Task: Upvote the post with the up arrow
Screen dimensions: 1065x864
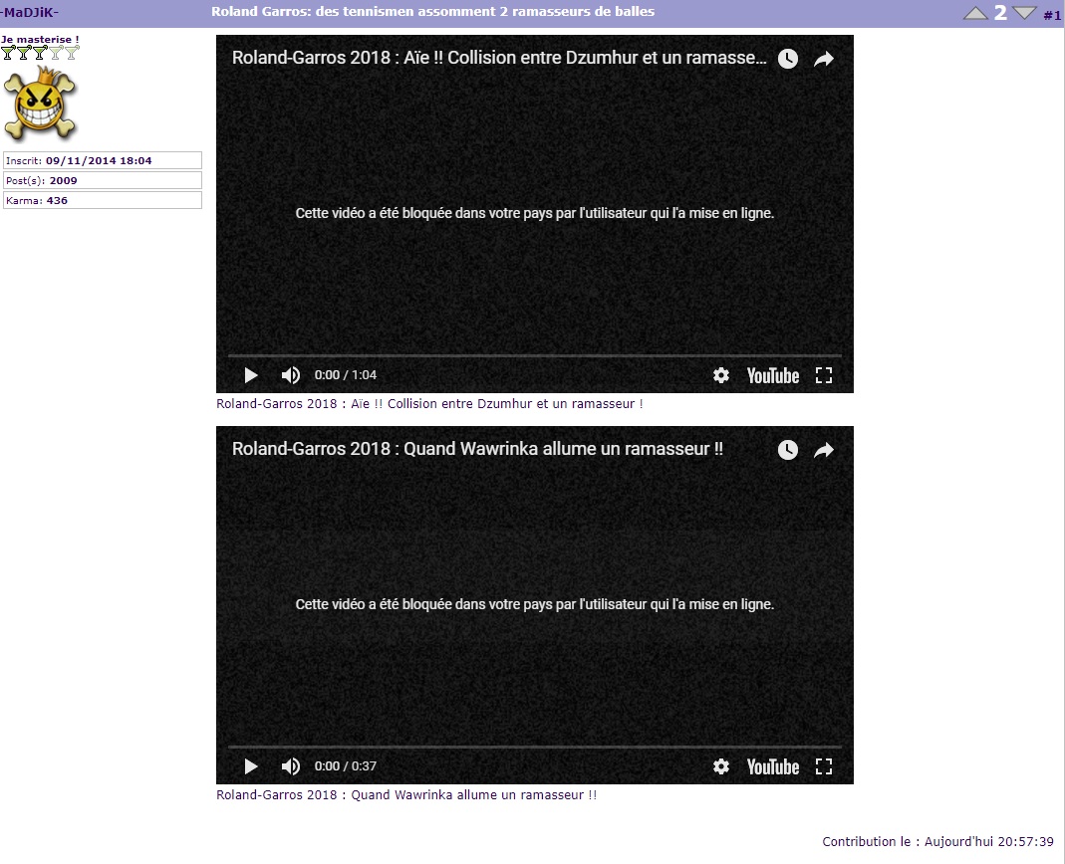Action: (x=976, y=13)
